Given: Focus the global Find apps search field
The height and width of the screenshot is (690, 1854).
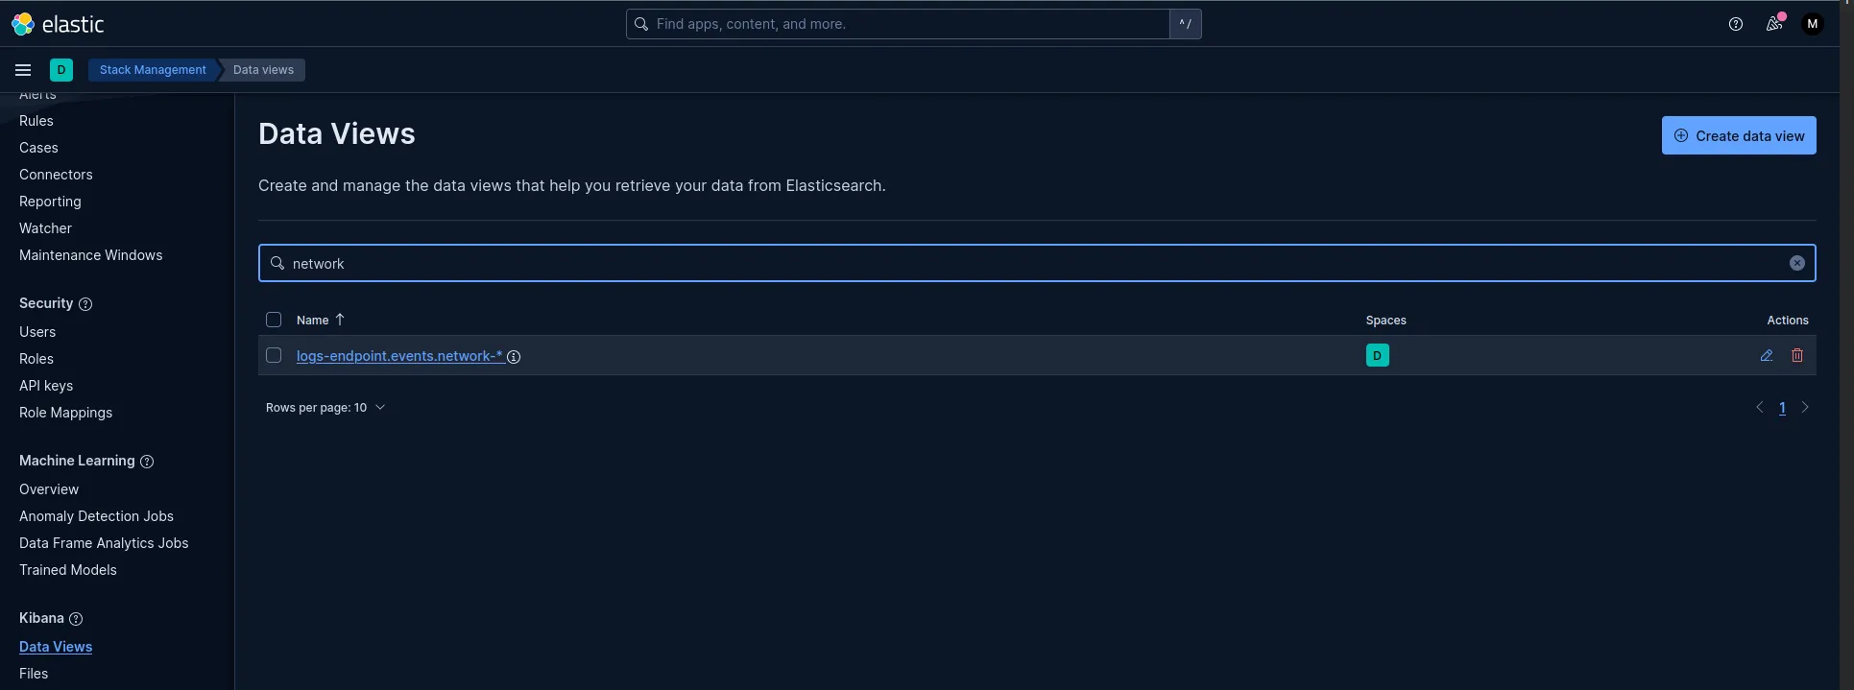Looking at the screenshot, I should click(898, 24).
